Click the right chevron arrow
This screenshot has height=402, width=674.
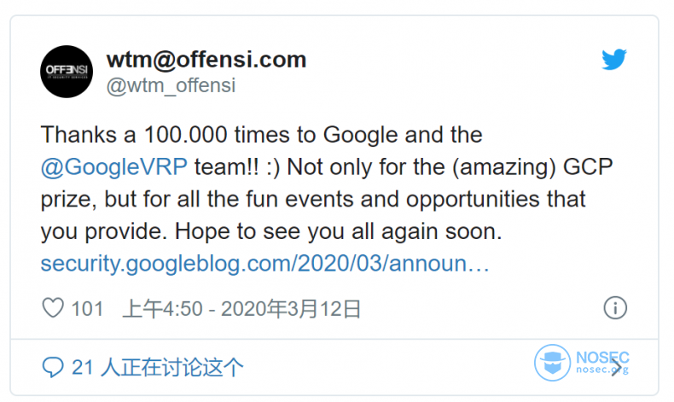click(617, 367)
